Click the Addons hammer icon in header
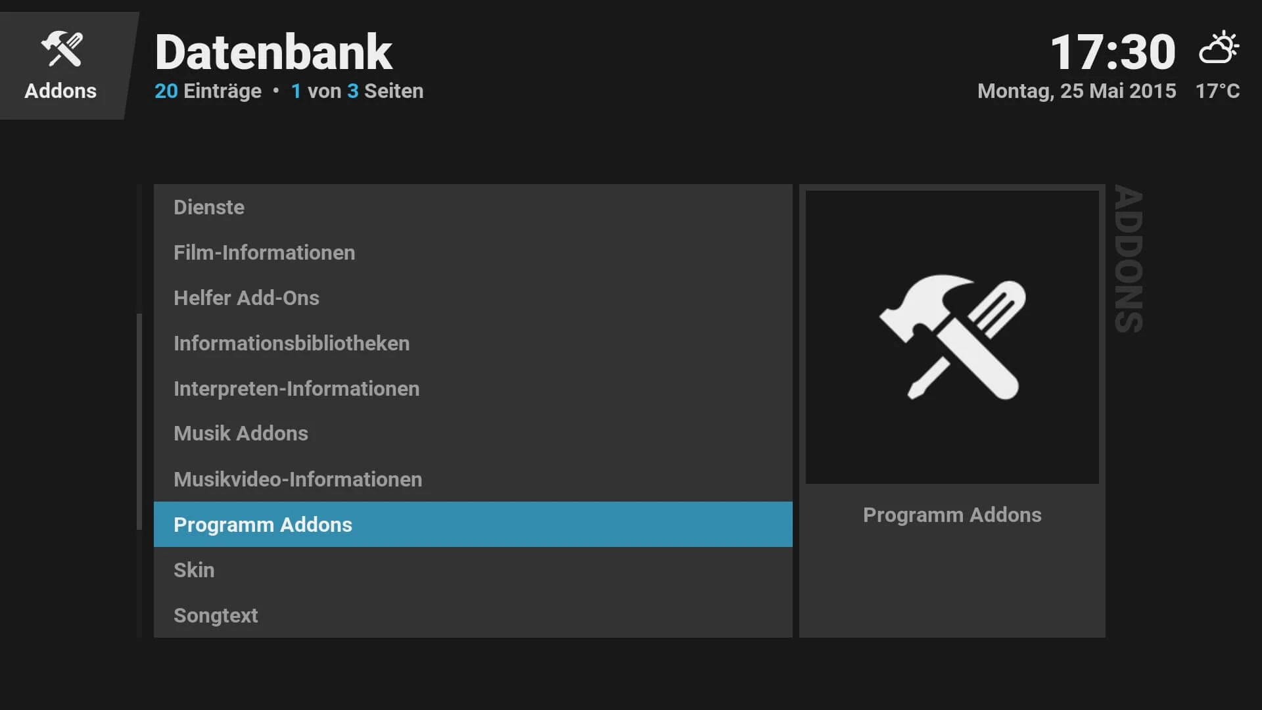The height and width of the screenshot is (710, 1262). 62,49
